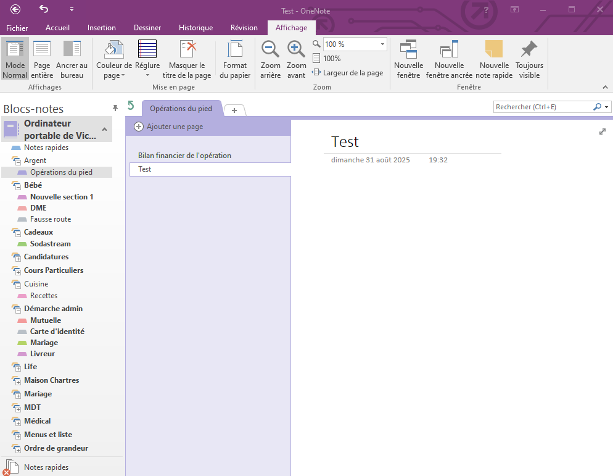Collapse the Ordinateur portable notebook list
Screen dimensions: 613x476
pos(104,129)
